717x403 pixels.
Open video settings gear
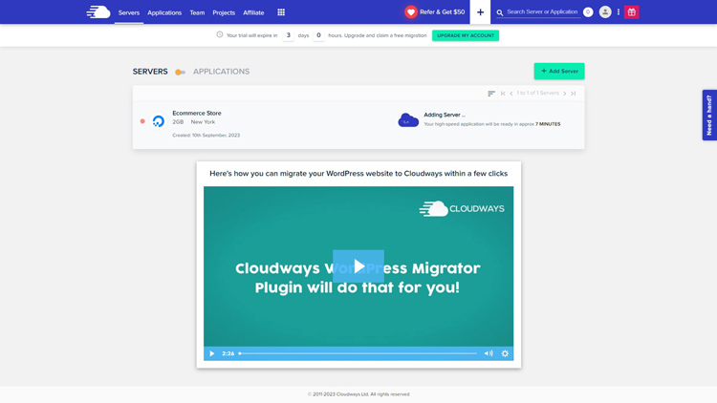click(505, 353)
